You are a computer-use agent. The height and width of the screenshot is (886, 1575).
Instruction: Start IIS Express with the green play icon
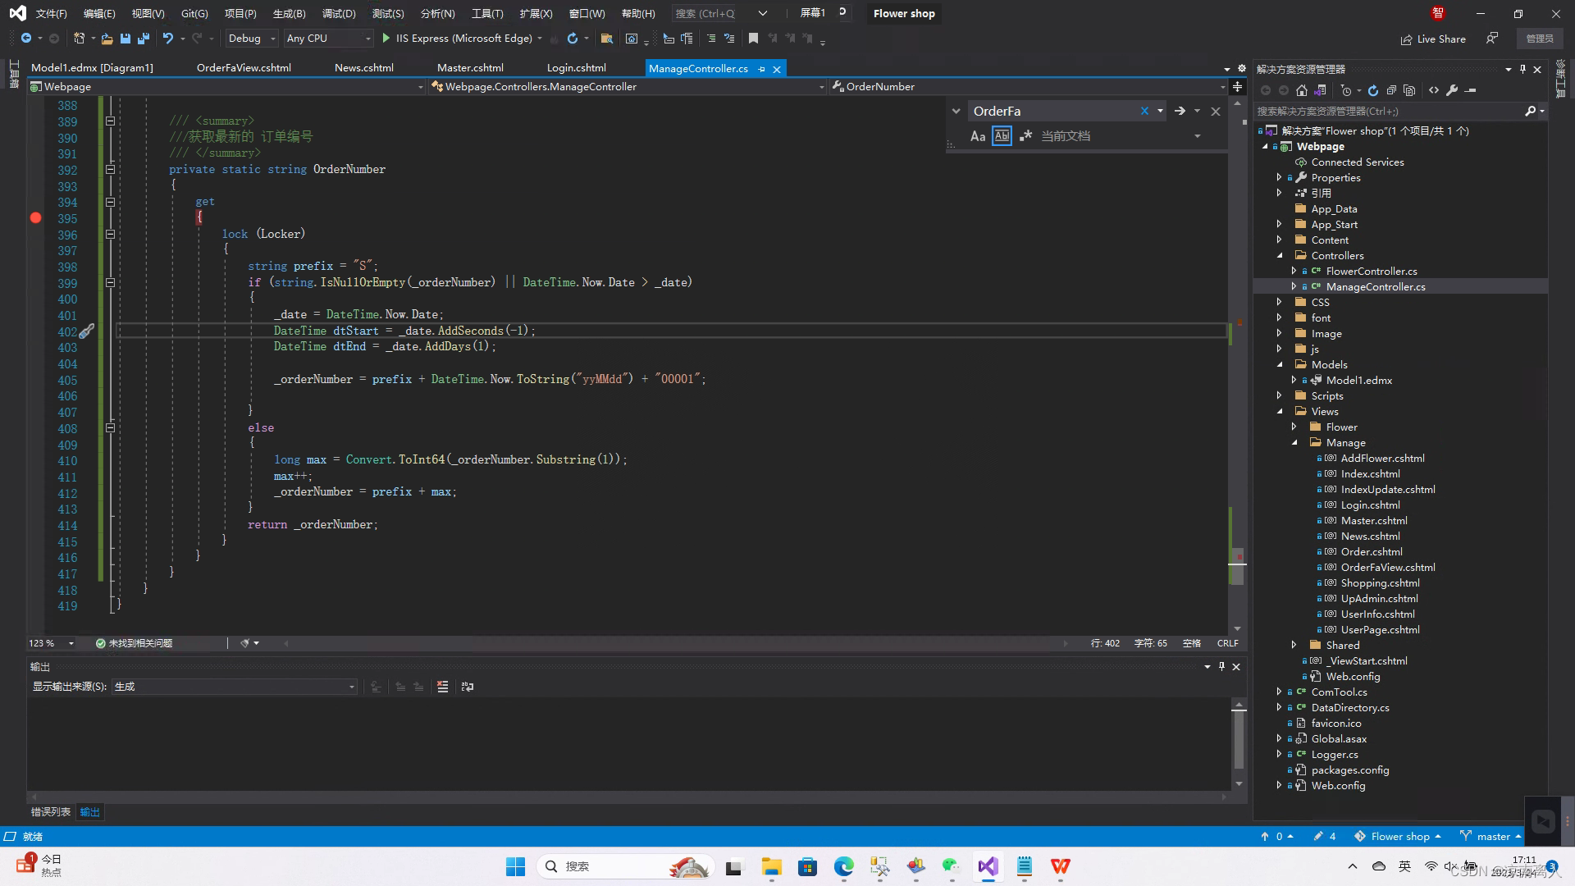tap(386, 38)
